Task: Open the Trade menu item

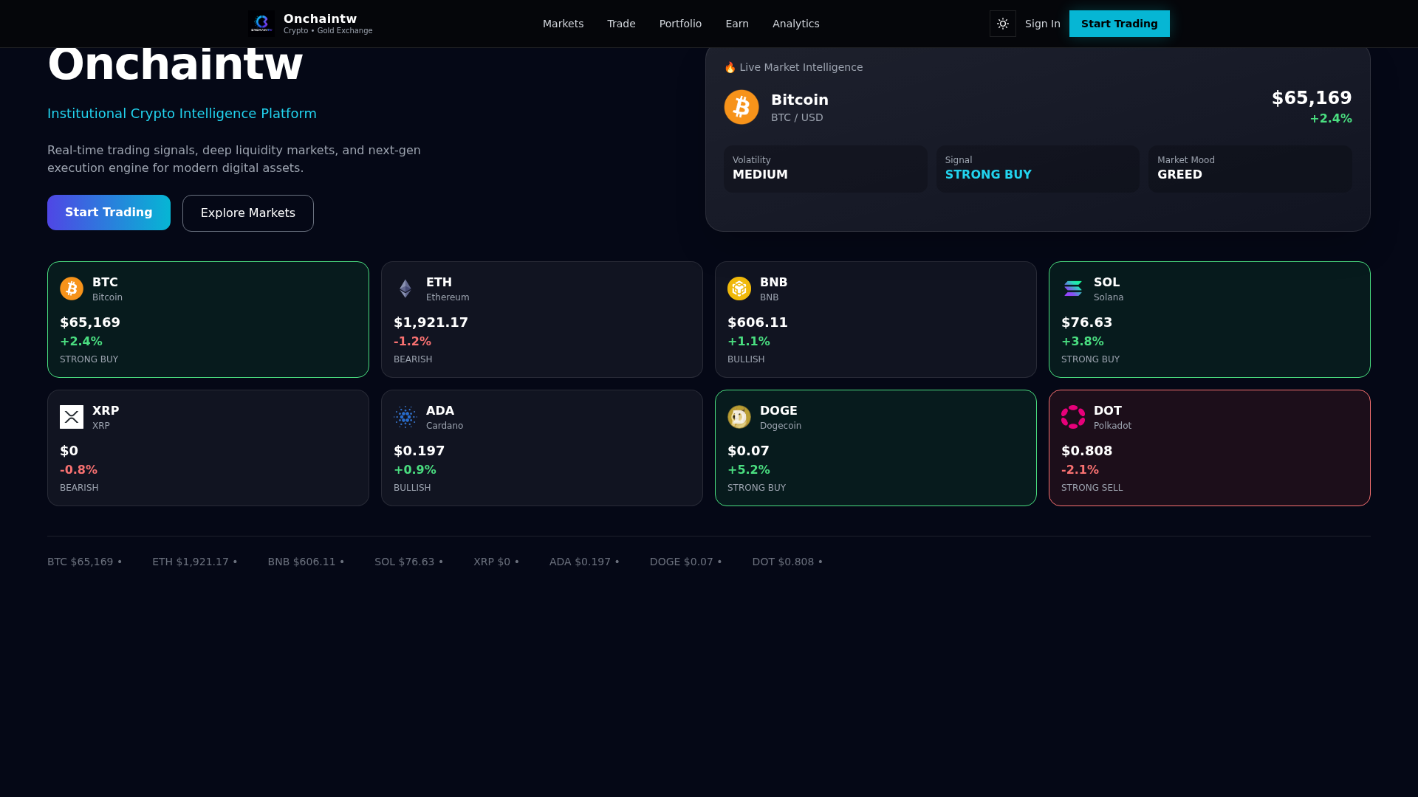Action: pos(621,24)
